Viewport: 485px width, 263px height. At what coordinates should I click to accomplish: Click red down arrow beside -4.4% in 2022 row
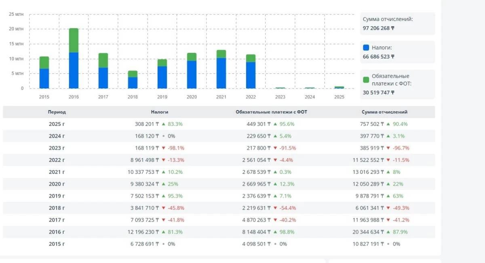(x=275, y=160)
